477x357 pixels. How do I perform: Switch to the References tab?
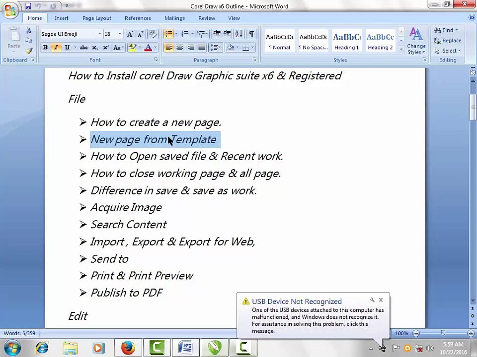tap(138, 18)
